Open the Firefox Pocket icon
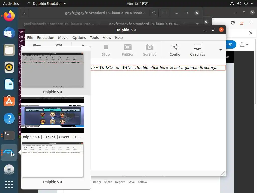 coord(233,23)
